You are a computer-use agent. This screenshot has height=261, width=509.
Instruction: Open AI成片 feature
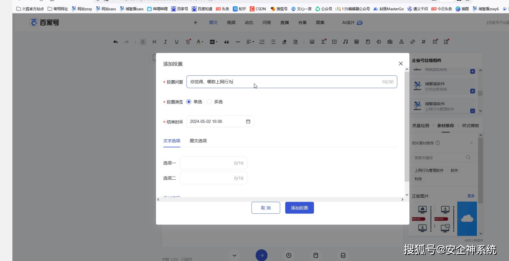tap(352, 22)
